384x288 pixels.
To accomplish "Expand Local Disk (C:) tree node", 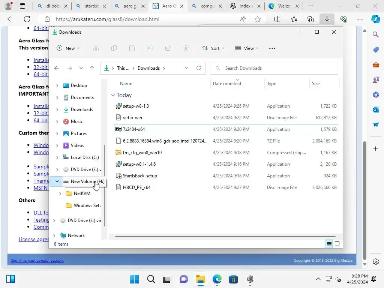I will pos(57,157).
